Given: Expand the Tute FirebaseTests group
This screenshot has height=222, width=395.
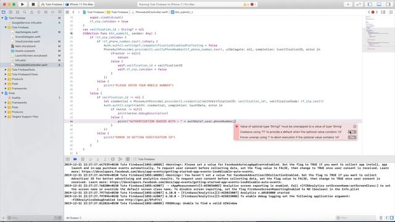Looking at the screenshot, I should pyautogui.click(x=6, y=70).
